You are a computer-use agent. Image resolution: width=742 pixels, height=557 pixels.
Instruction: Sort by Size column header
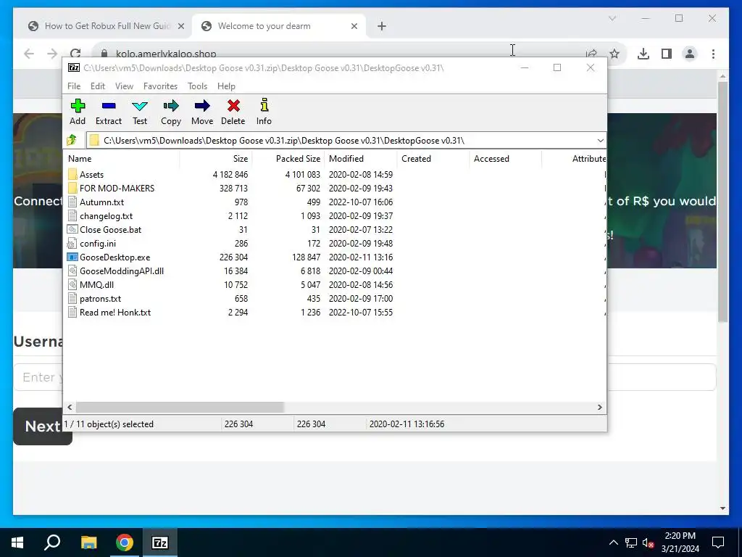[x=216, y=159]
